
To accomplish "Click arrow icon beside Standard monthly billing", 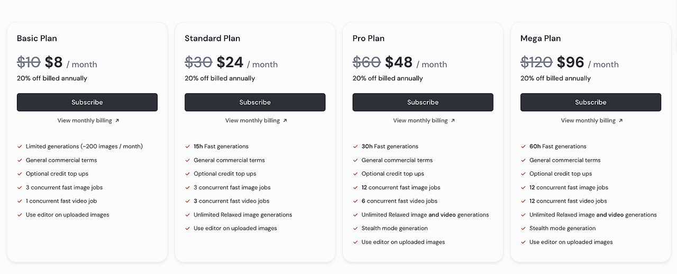I will (285, 121).
